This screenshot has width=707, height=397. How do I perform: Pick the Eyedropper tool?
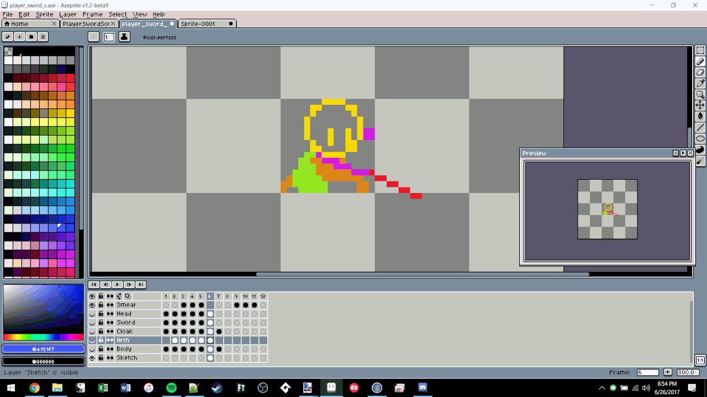coord(700,83)
